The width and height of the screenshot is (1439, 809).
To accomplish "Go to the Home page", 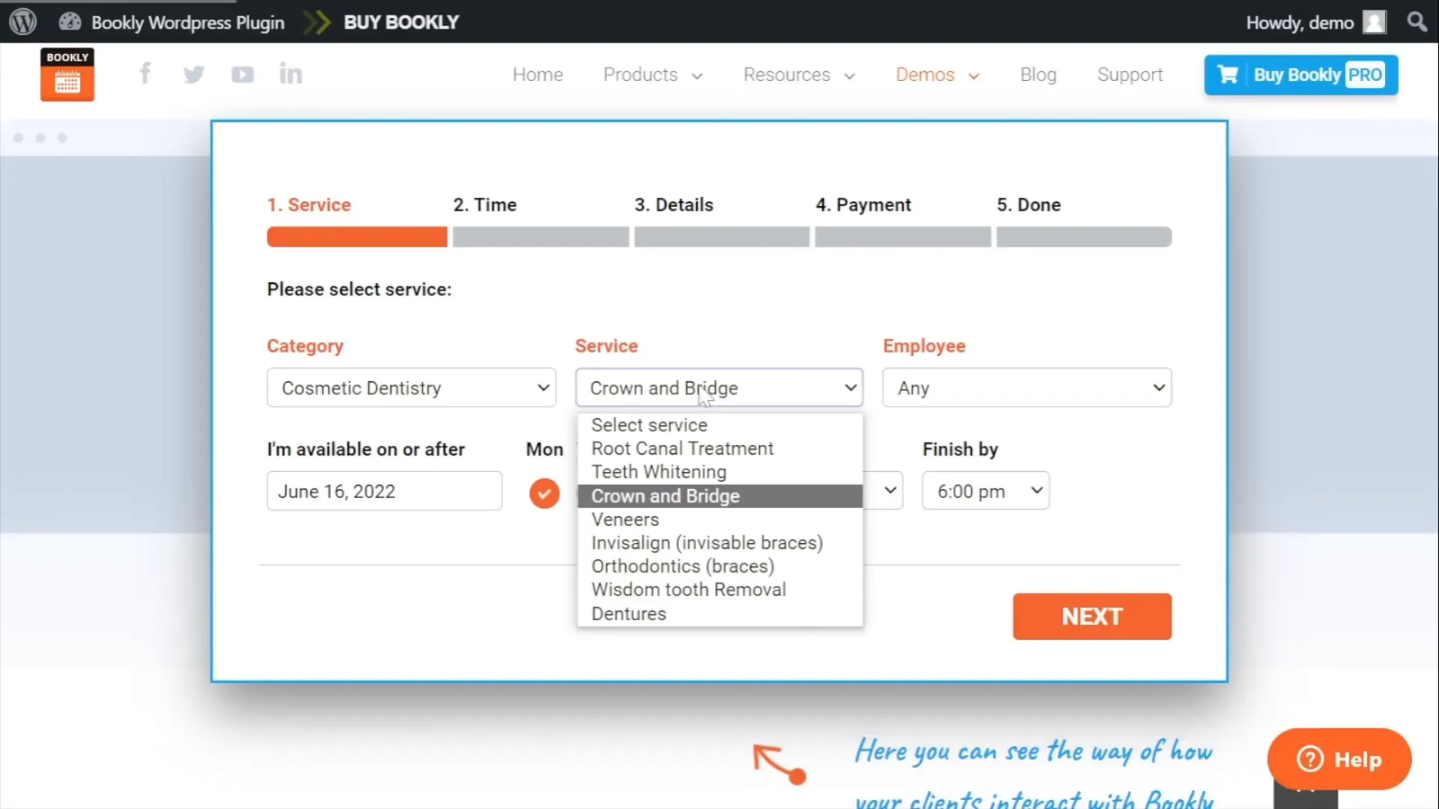I will click(538, 75).
